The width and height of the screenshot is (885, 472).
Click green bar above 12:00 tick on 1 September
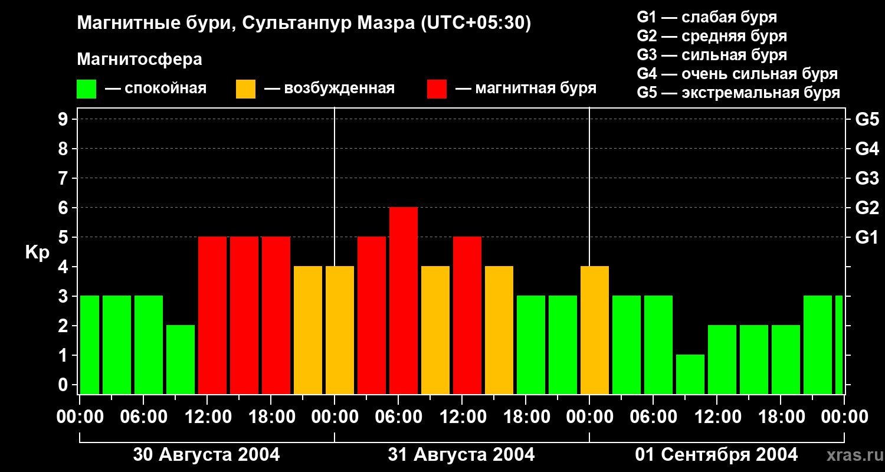coord(722,360)
